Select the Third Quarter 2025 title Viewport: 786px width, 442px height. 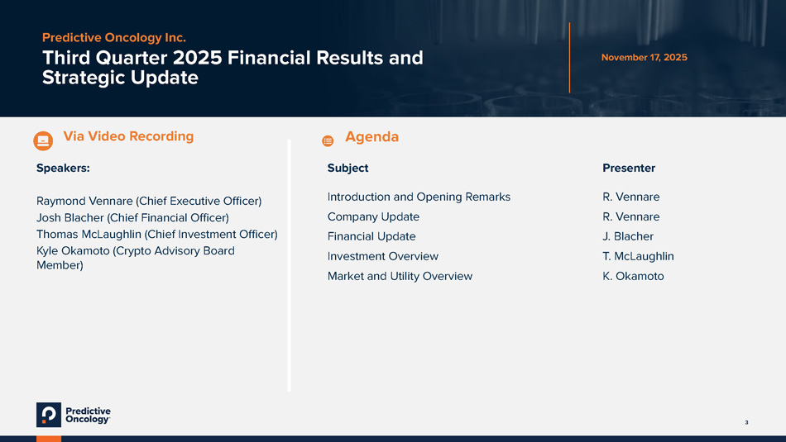tap(232, 68)
